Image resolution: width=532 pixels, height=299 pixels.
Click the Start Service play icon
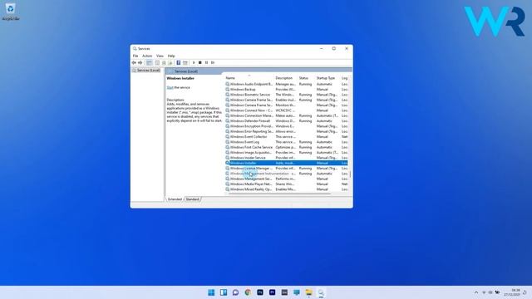(194, 63)
